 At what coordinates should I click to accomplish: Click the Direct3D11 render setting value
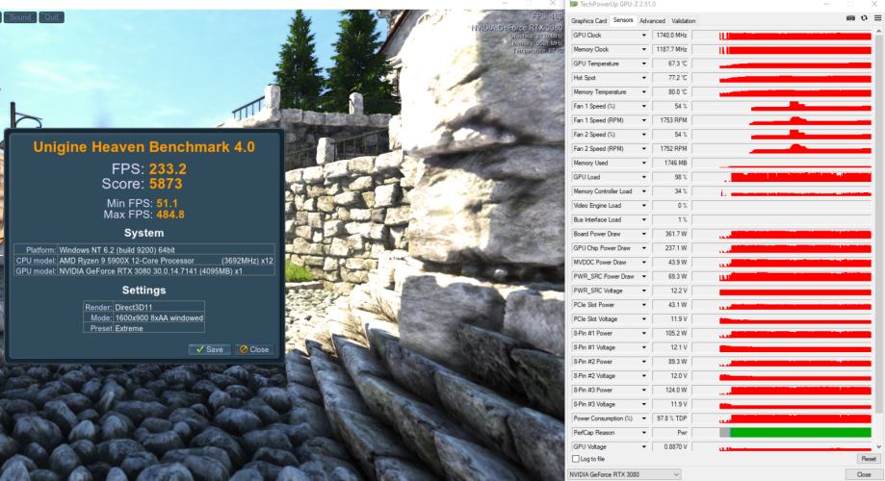tap(133, 307)
